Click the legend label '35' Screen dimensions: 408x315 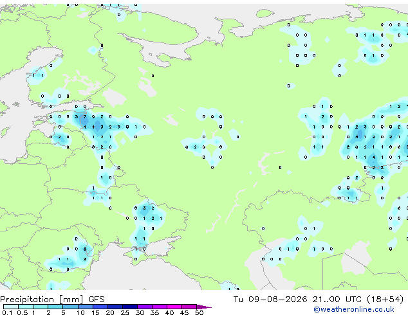click(155, 312)
